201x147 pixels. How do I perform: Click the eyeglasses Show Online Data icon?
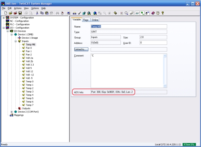click(137, 13)
